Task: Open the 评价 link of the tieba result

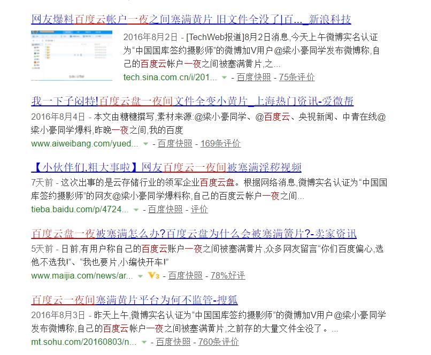Action: click(x=199, y=210)
